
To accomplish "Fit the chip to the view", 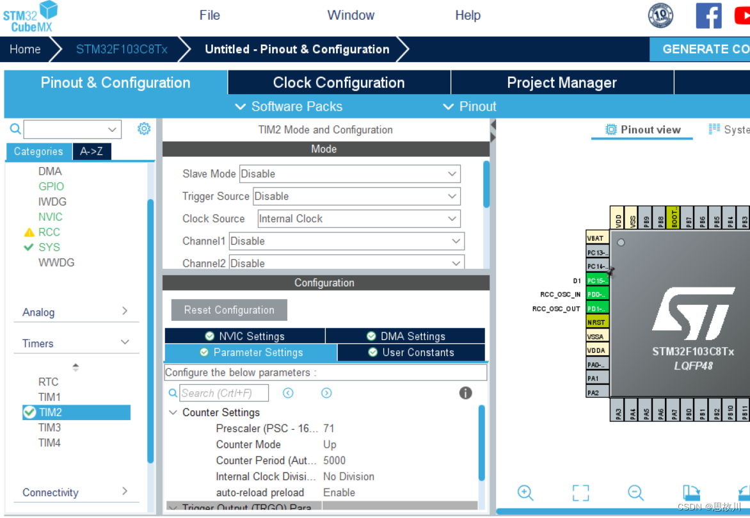I will 580,492.
